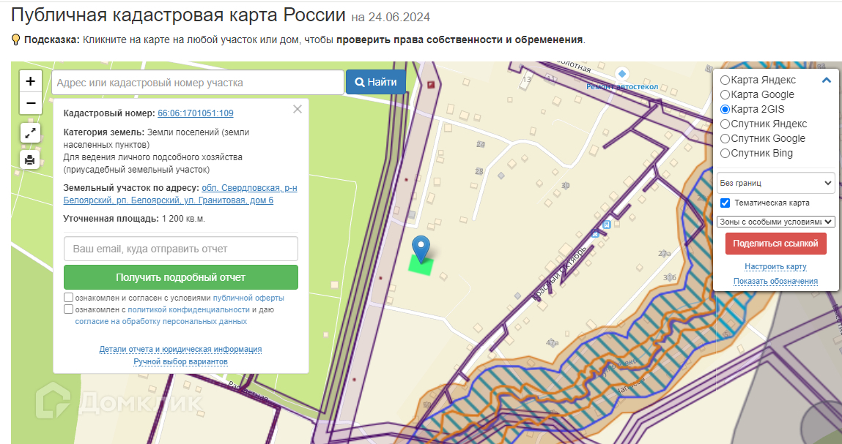Focus the email field for report
This screenshot has height=444, width=842.
tap(181, 249)
